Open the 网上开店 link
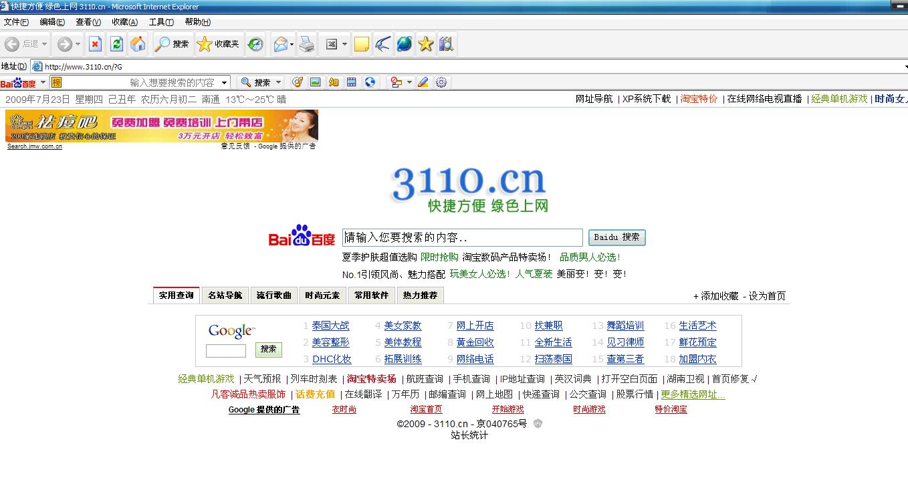Screen dimensions: 908x488 click(475, 326)
